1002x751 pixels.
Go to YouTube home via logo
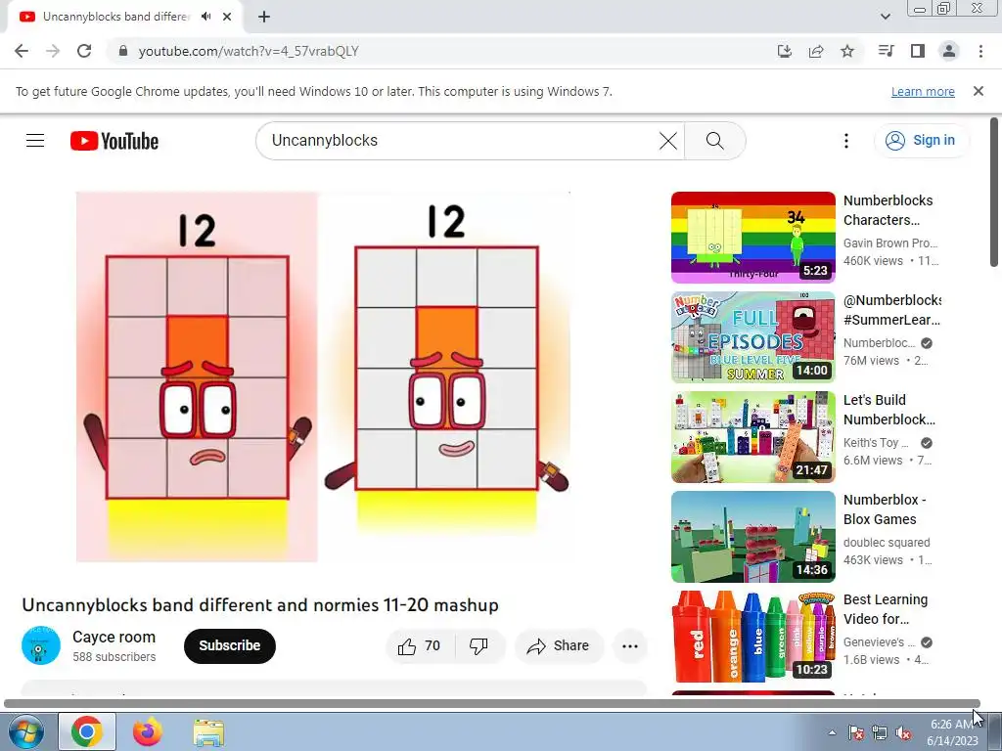[x=114, y=141]
